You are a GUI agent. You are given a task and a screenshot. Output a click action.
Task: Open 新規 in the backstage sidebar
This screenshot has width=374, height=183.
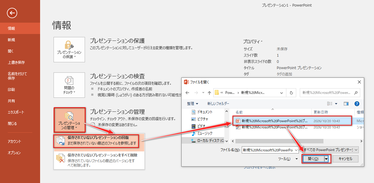pyautogui.click(x=20, y=40)
